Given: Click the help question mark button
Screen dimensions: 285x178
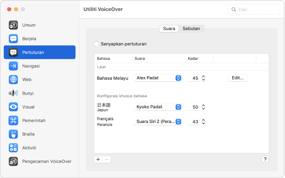Looking at the screenshot, I should click(265, 159).
